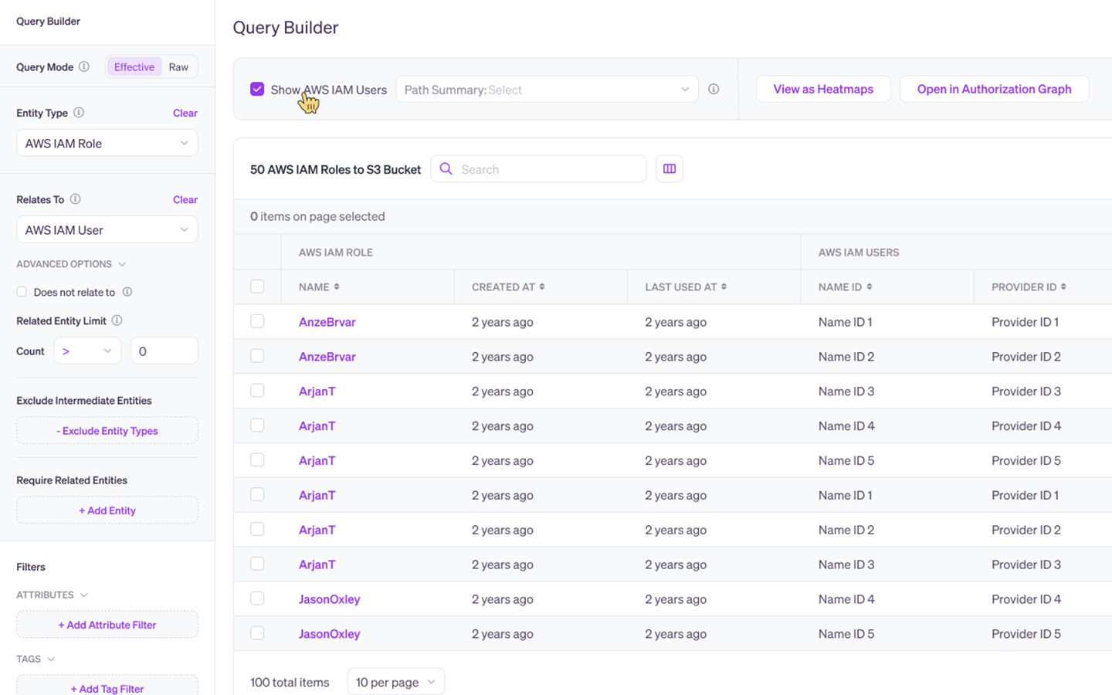Click the '0 items on page selected' text
This screenshot has width=1112, height=695.
[x=317, y=216]
